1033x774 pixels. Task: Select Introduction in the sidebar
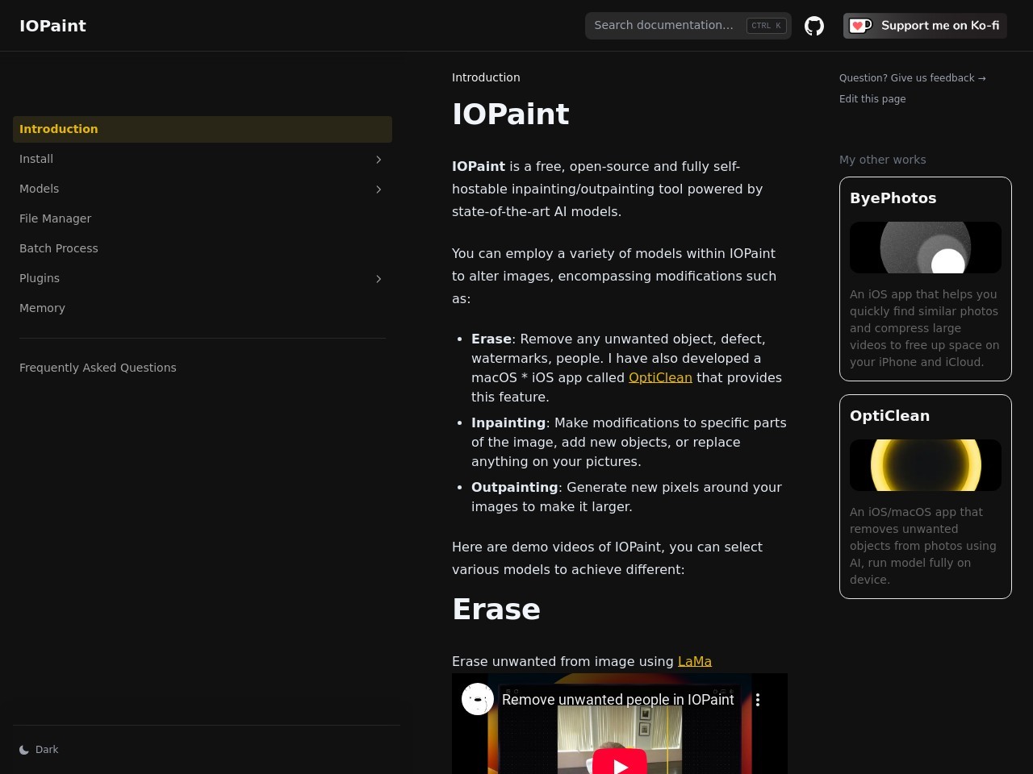[59, 129]
